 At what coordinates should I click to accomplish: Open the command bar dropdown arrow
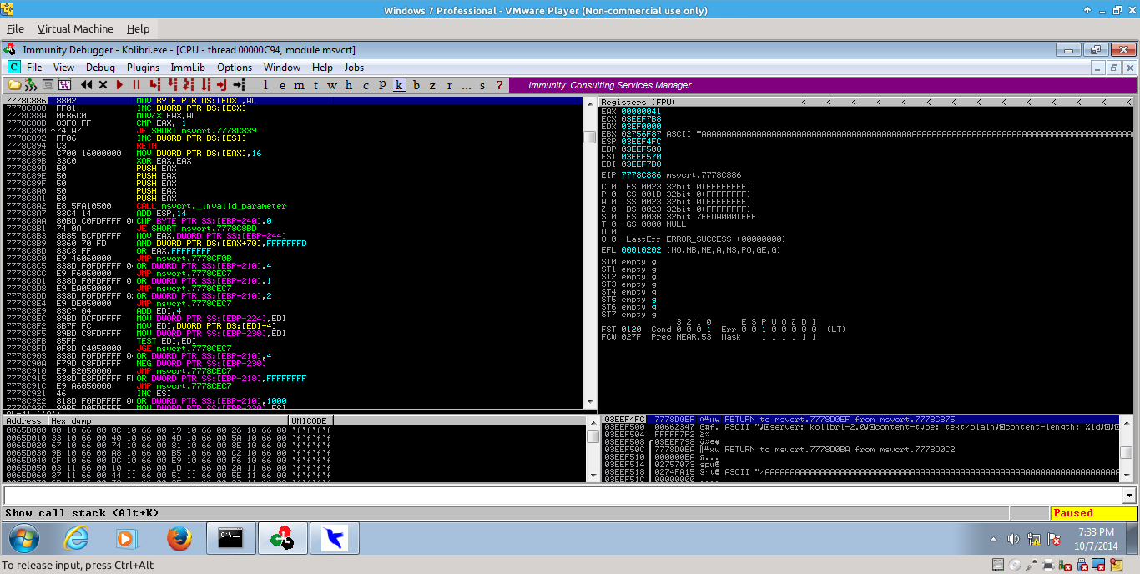(1130, 496)
